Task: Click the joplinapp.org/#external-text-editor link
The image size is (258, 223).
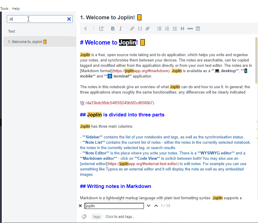Action: 143,164
